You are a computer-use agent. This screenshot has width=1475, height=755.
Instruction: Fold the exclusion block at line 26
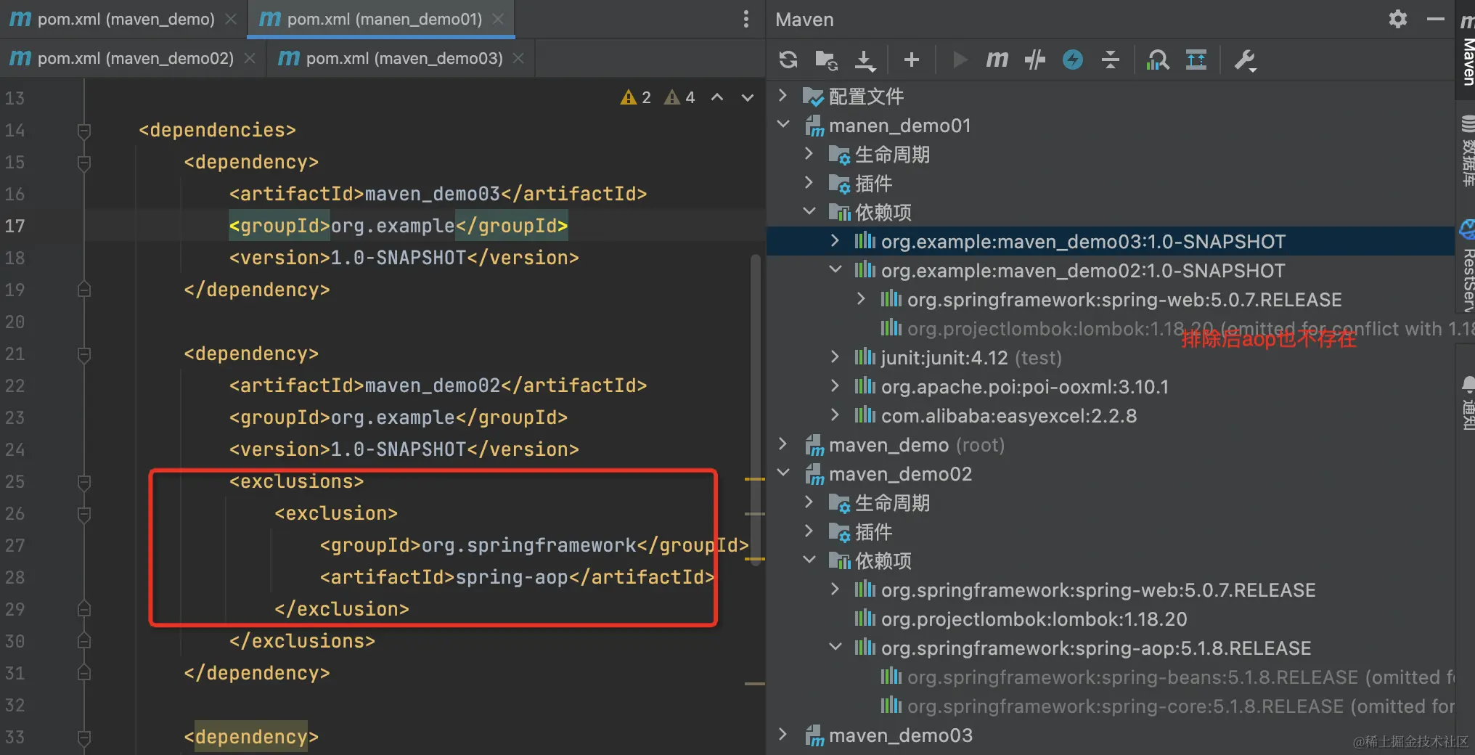(84, 514)
